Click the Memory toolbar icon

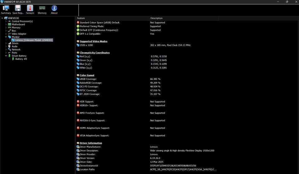click(42, 8)
